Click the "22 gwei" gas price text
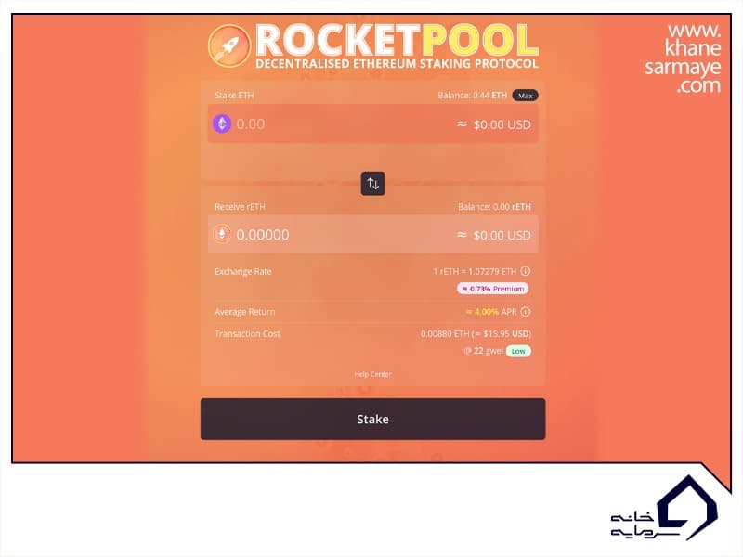The width and height of the screenshot is (743, 557). click(483, 351)
